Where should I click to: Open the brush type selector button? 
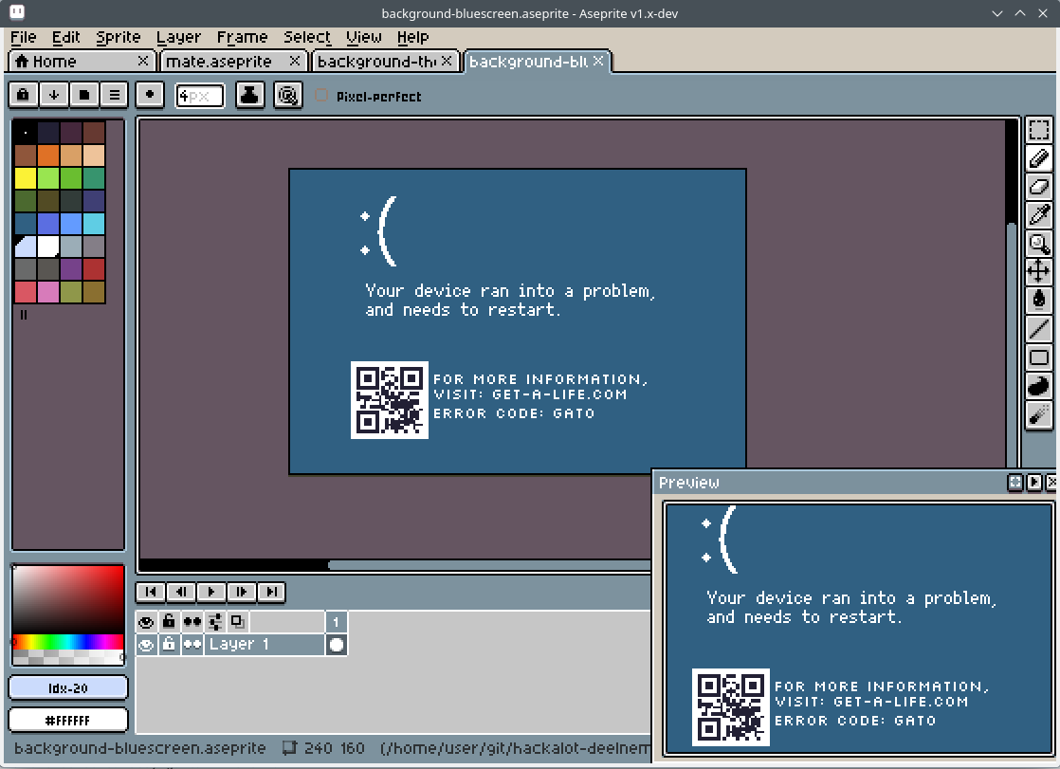click(150, 95)
